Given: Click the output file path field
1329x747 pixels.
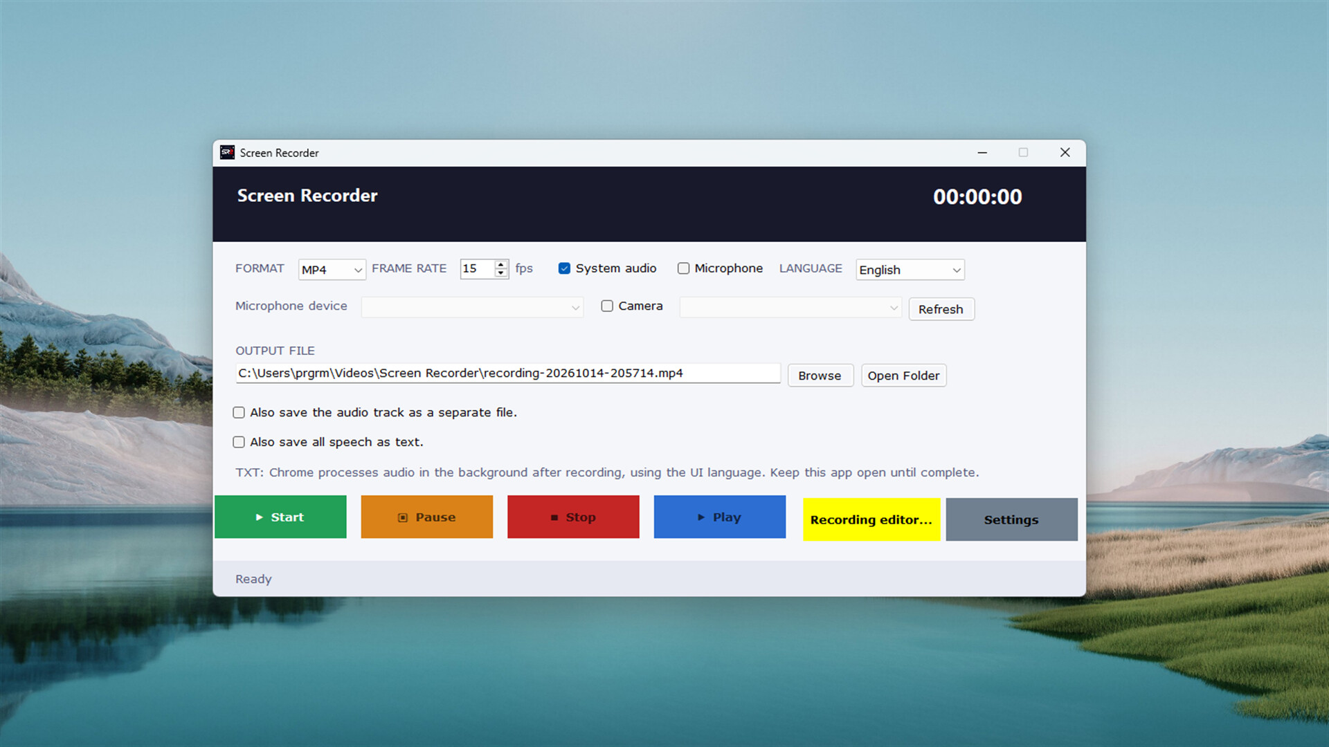Looking at the screenshot, I should point(508,373).
